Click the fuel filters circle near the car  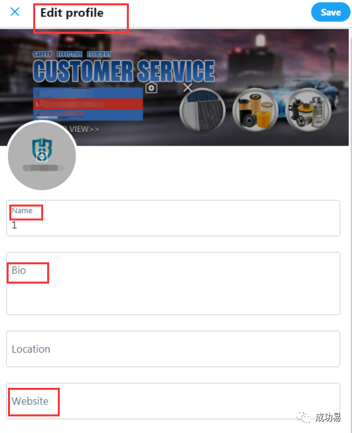click(x=308, y=110)
